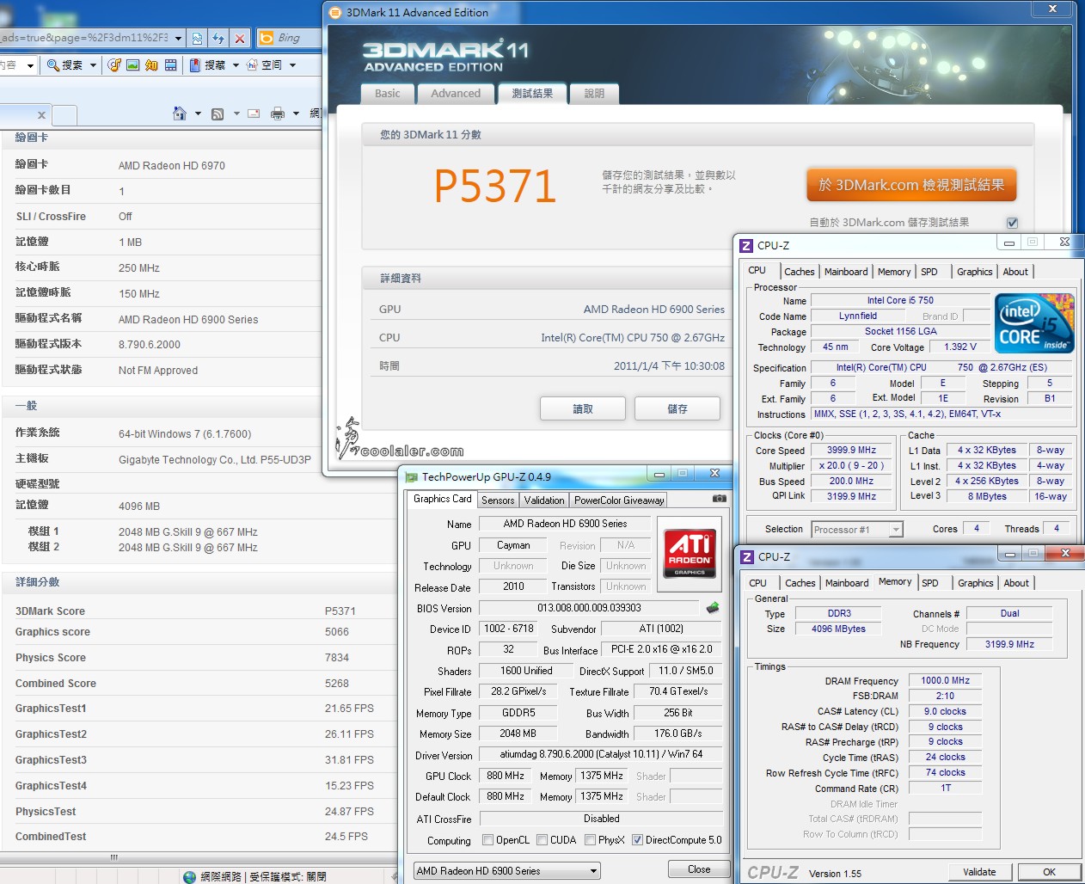Click the OK button in CPU-Z
This screenshot has height=884, width=1085.
[x=1049, y=872]
